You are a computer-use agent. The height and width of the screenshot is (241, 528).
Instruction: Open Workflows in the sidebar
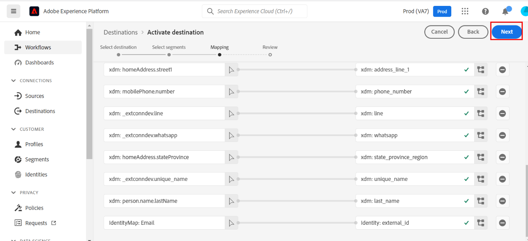pos(38,48)
